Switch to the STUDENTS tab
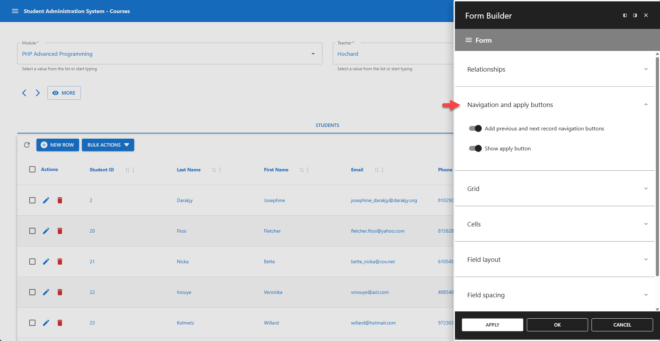 point(327,125)
